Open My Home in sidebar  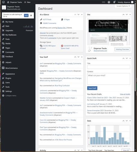tap(9, 22)
